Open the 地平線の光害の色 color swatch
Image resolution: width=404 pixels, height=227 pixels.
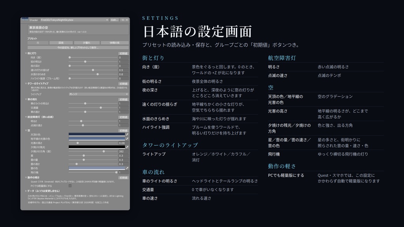click(x=97, y=139)
